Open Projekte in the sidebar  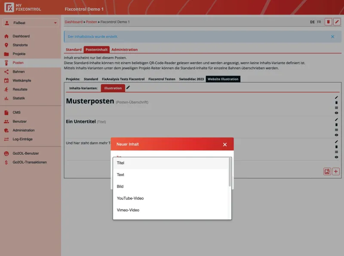tap(19, 54)
